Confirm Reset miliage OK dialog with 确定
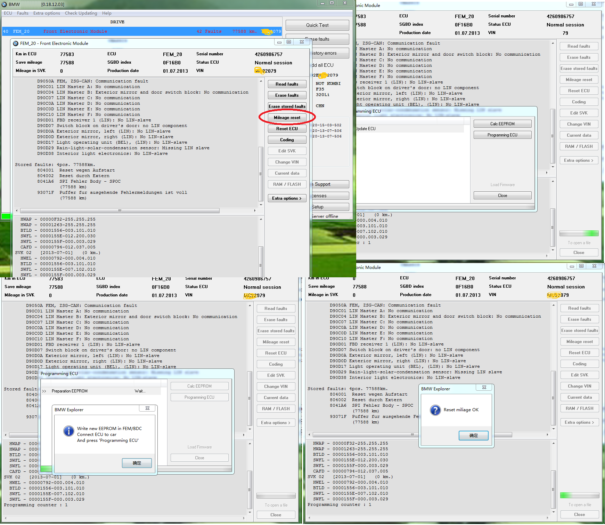Viewport: 605px width, 525px height. coord(473,435)
